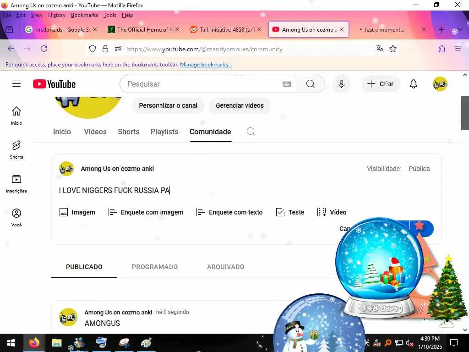Attach a Vídeo to the post

(x=332, y=212)
